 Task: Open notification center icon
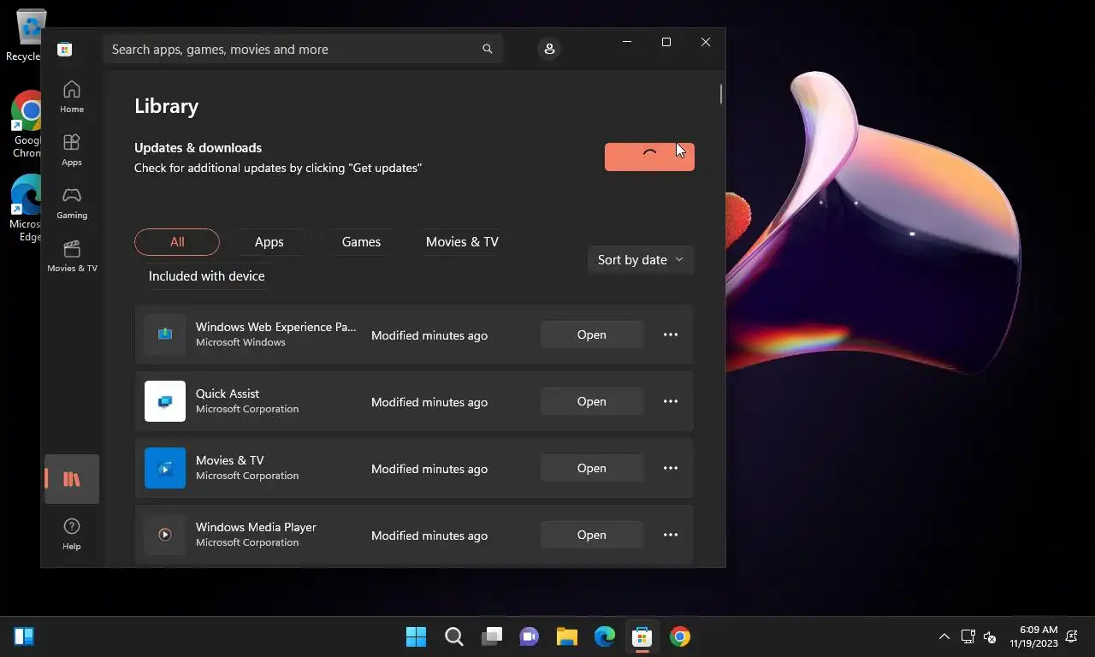tap(1071, 636)
